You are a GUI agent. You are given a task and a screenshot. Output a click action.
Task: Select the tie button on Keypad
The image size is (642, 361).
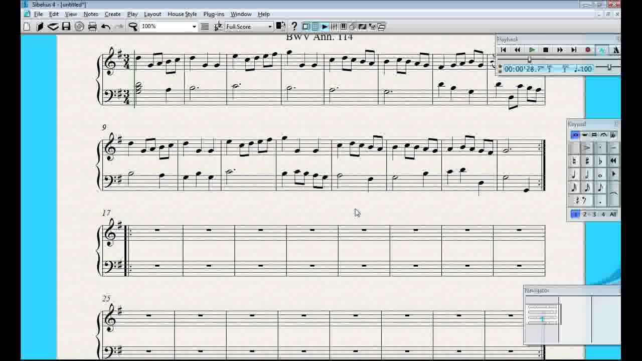pos(613,194)
